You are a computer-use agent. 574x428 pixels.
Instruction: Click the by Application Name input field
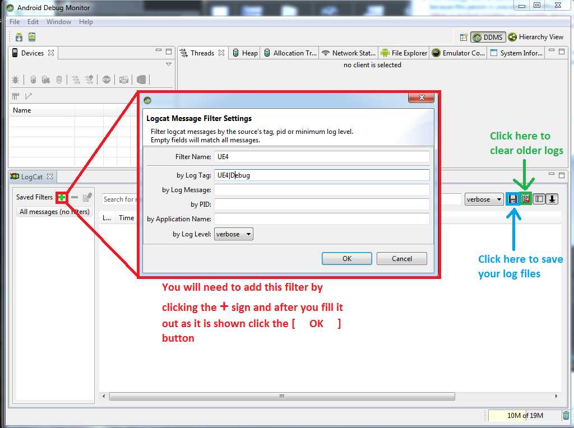(x=322, y=218)
